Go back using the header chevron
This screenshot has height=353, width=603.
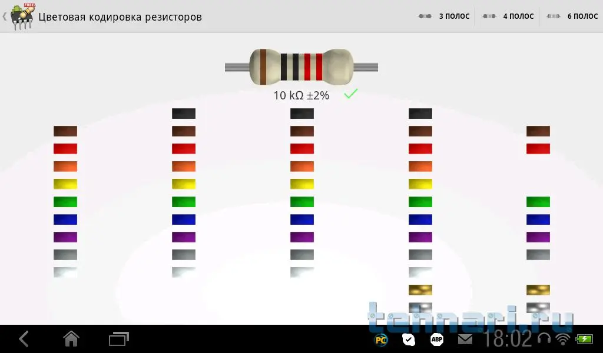click(x=5, y=16)
